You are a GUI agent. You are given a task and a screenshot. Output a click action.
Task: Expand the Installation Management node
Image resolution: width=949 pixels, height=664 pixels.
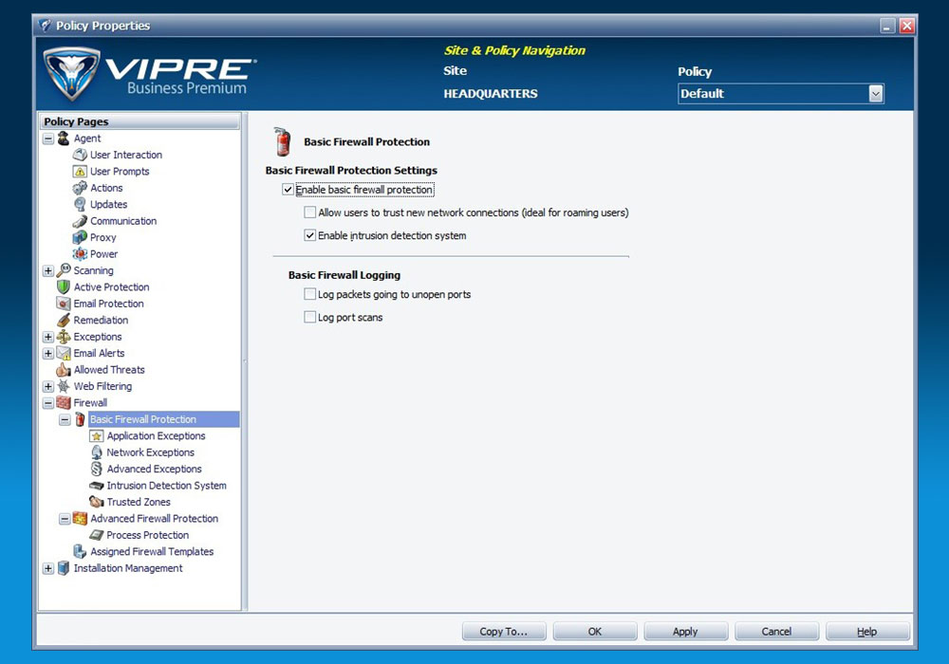point(48,568)
